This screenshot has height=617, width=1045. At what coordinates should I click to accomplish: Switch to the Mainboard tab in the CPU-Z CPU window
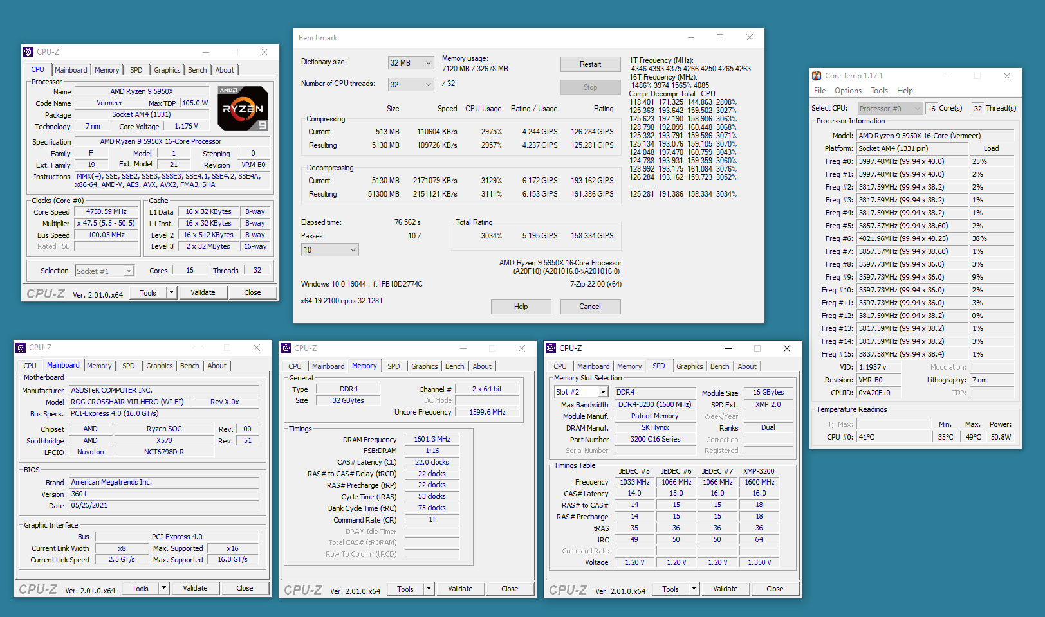coord(71,70)
